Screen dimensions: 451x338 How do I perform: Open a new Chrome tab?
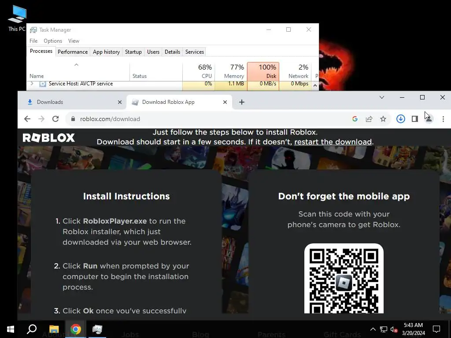point(242,102)
